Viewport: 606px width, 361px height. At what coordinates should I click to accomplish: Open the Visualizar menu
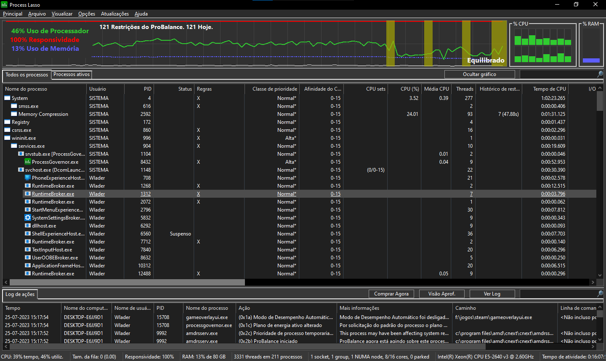[x=62, y=14]
